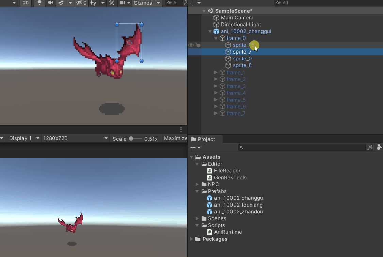Expand the frame_3 object
This screenshot has height=257, width=383.
(x=216, y=86)
